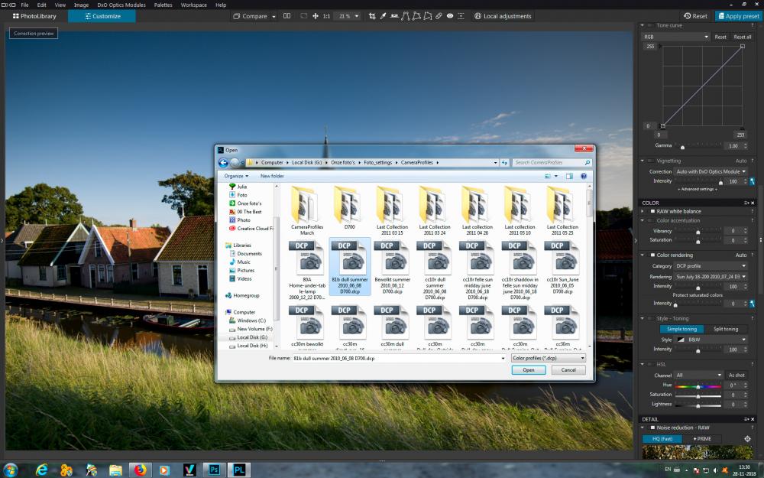The width and height of the screenshot is (764, 478).
Task: Open the Style B&W dropdown
Action: pyautogui.click(x=711, y=340)
